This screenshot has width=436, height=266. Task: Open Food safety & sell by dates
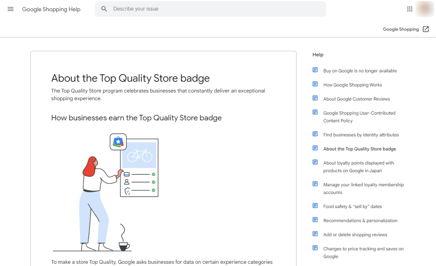[x=352, y=206]
